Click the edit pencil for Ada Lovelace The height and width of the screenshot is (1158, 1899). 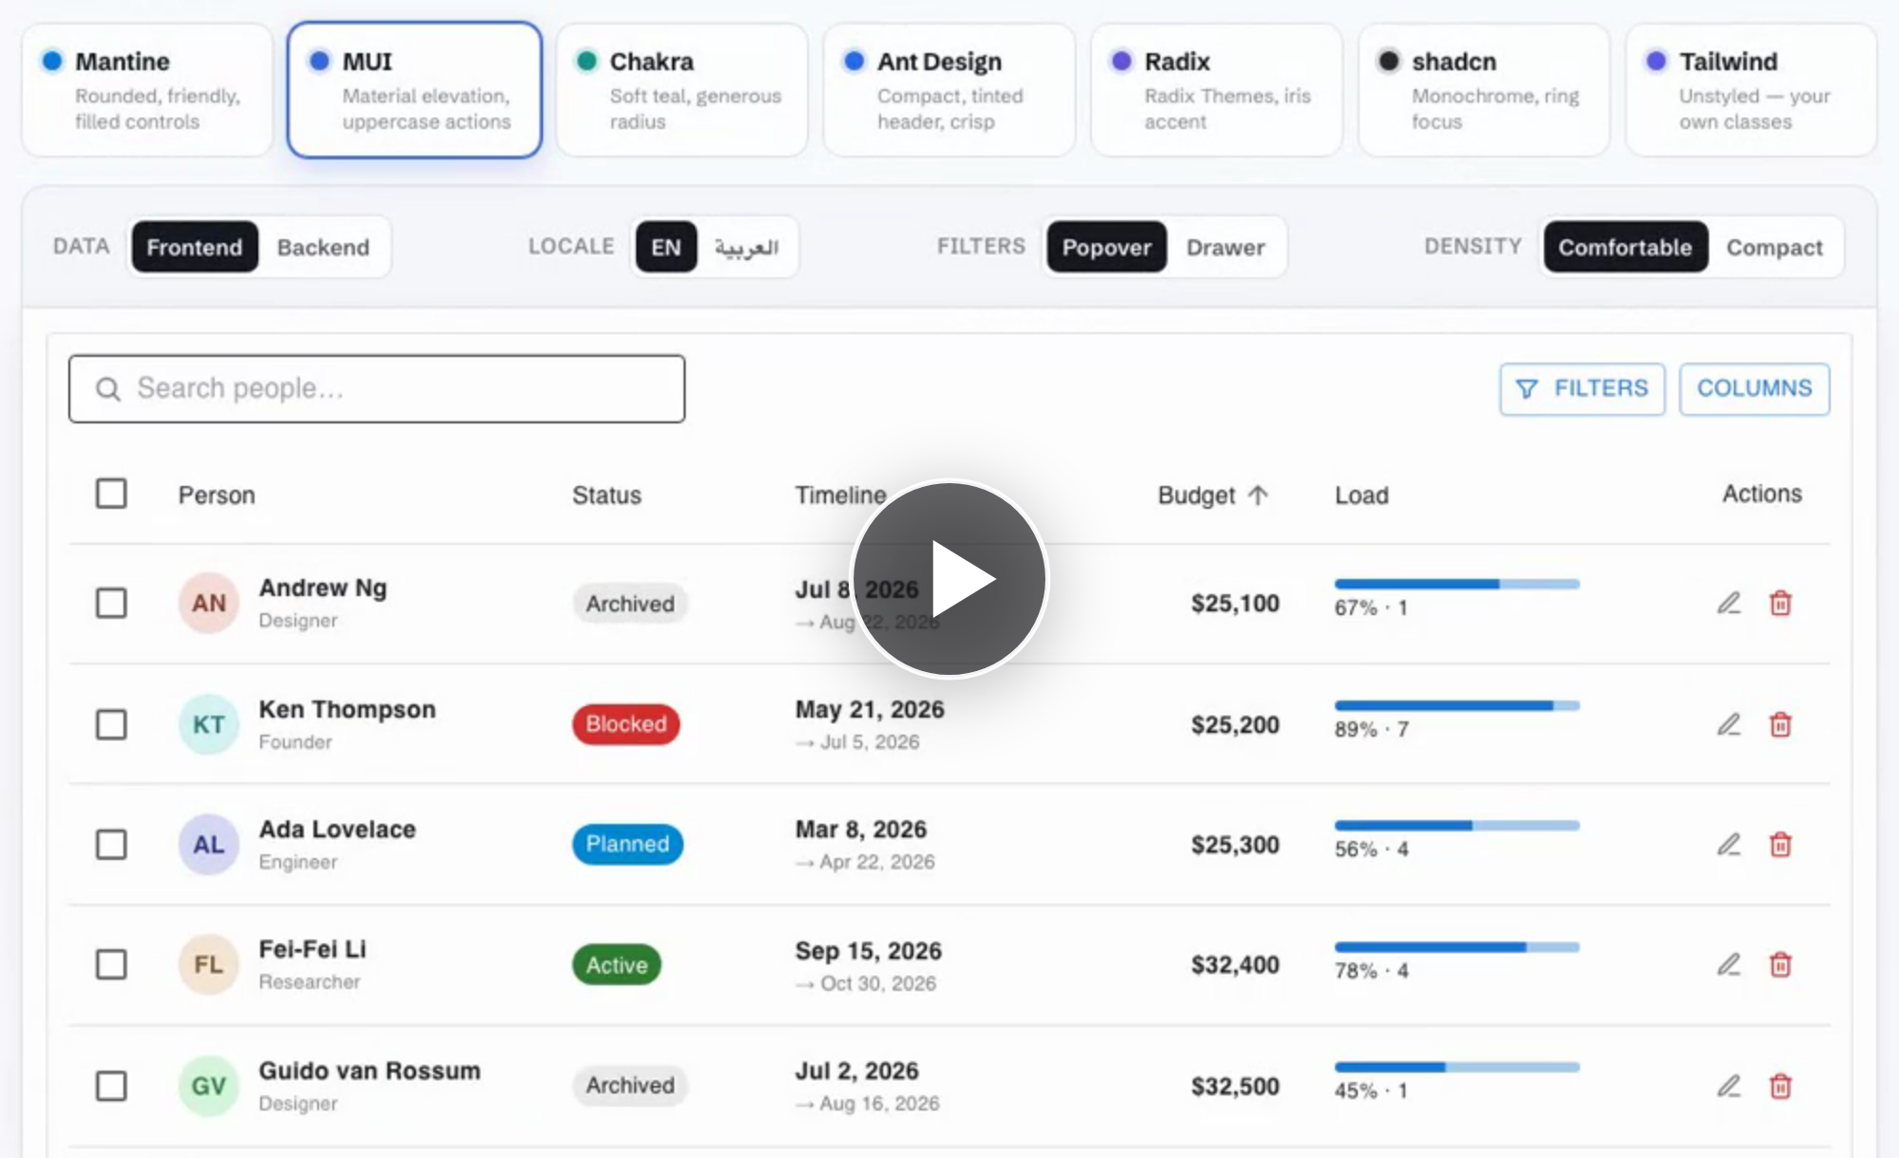tap(1729, 844)
